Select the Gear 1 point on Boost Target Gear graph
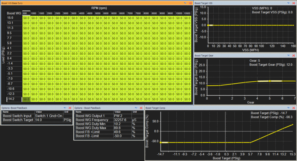Screen dimensions: 297x161 [219, 85]
